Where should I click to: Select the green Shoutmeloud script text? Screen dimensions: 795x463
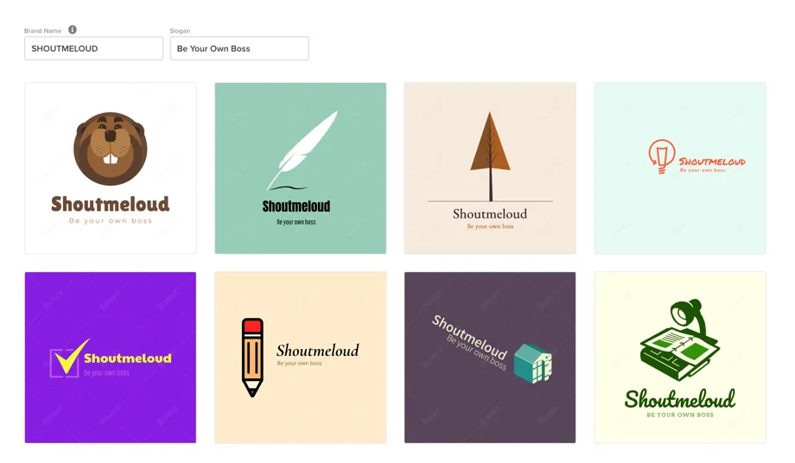[x=680, y=399]
